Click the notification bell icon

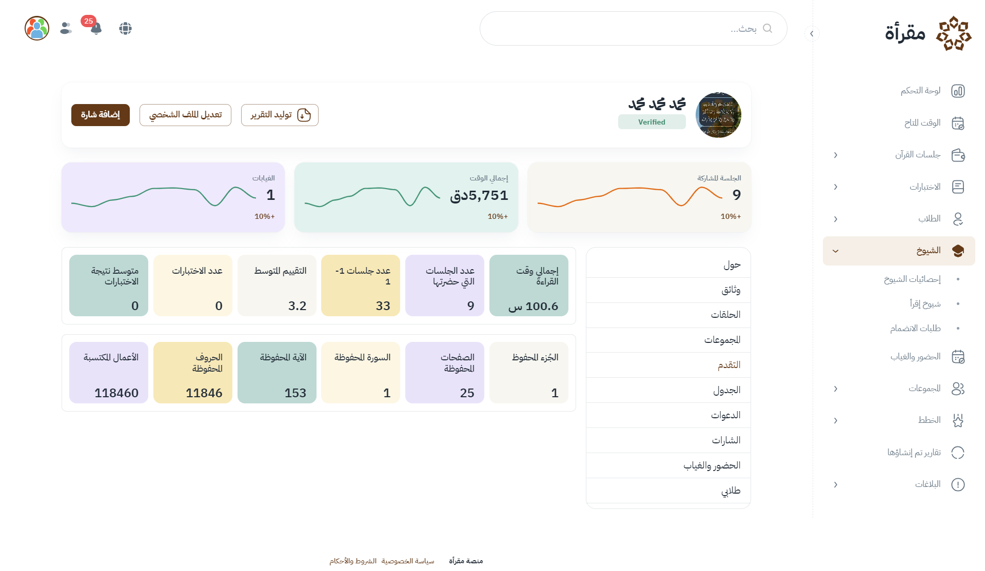[96, 28]
